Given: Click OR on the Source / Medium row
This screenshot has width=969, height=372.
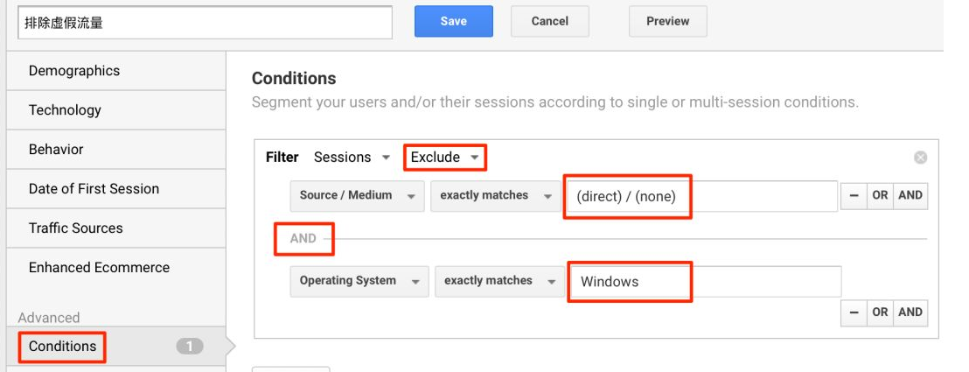Looking at the screenshot, I should pos(880,195).
